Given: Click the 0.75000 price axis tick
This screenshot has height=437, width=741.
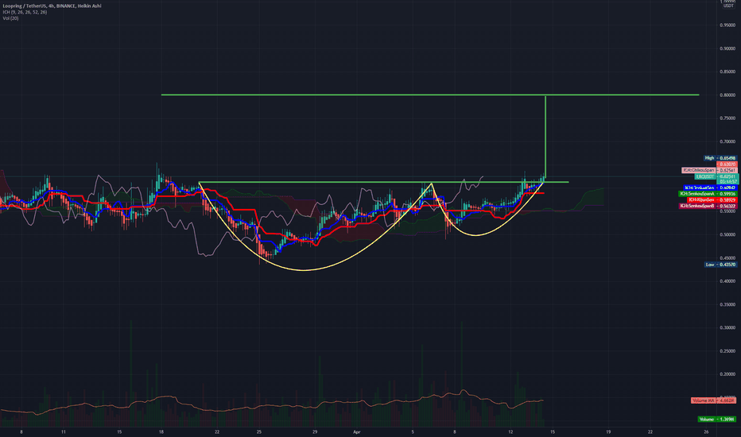Looking at the screenshot, I should point(727,118).
